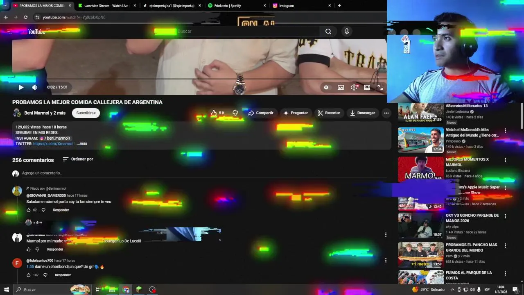
Task: Enter fullscreen mode on the player
Action: click(380, 87)
